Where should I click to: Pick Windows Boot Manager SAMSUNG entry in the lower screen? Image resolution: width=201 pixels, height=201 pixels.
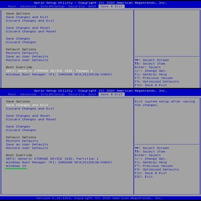59,162
